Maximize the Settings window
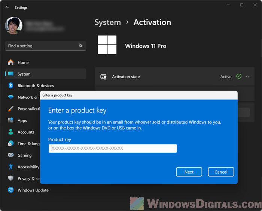This screenshot has width=262, height=211. pyautogui.click(x=242, y=5)
